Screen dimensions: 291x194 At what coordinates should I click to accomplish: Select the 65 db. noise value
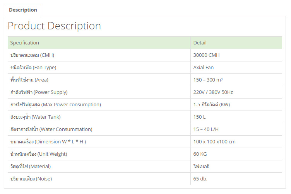click(200, 179)
